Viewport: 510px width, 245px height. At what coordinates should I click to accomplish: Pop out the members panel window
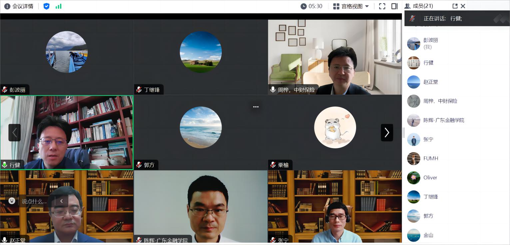point(455,6)
